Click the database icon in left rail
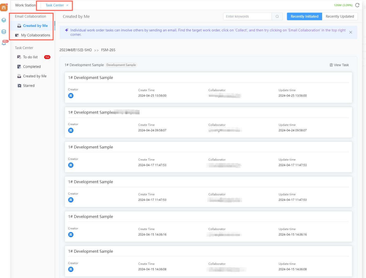Screen dimensions: 366x278 tap(4, 32)
